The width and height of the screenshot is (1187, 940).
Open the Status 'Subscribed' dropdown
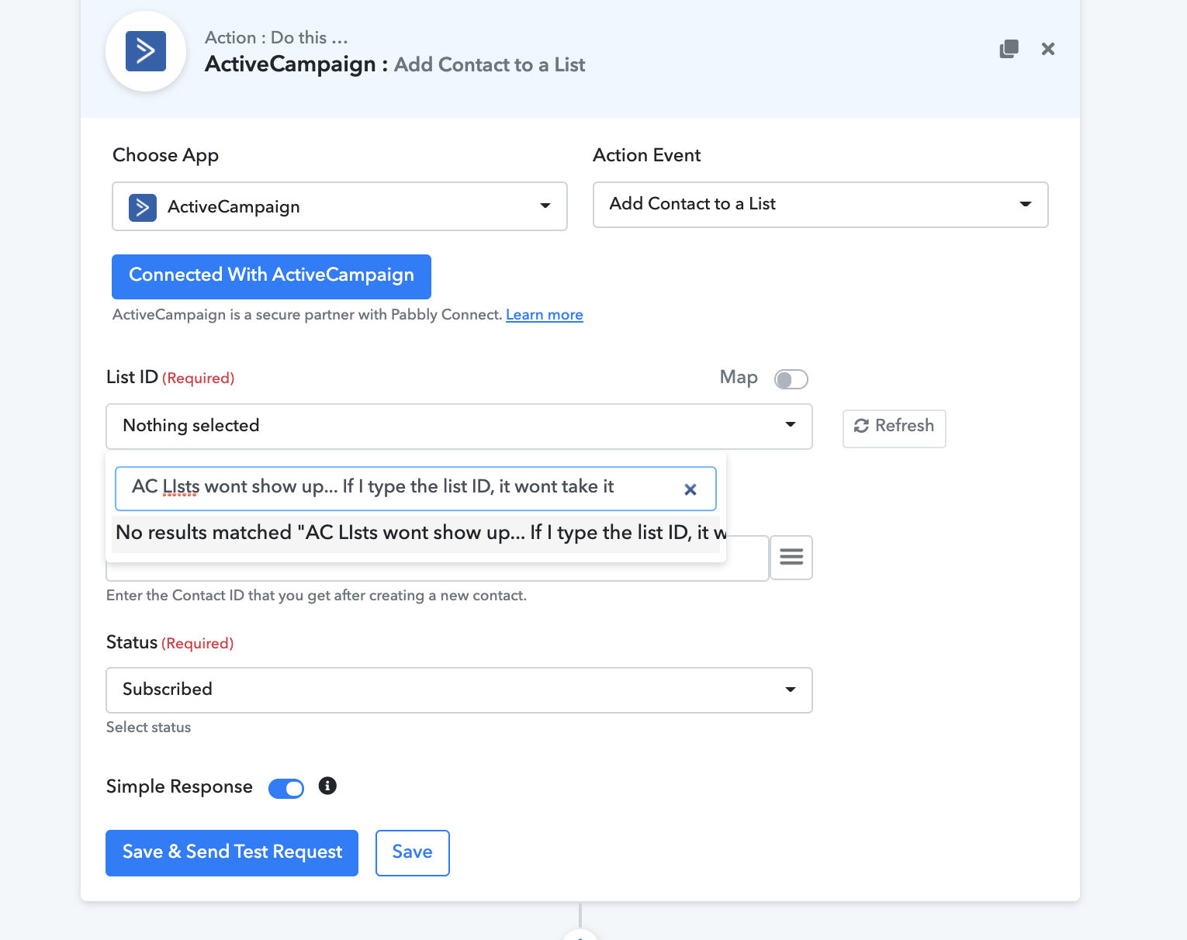pyautogui.click(x=459, y=690)
